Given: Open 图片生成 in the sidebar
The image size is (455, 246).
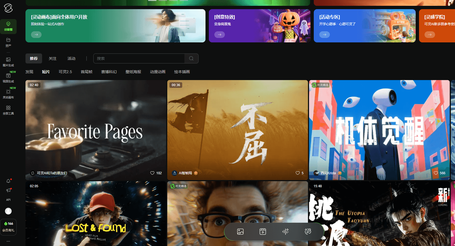Looking at the screenshot, I should tap(8, 62).
